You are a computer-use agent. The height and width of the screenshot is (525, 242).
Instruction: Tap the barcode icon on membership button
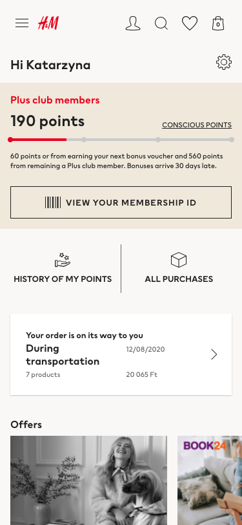(53, 202)
